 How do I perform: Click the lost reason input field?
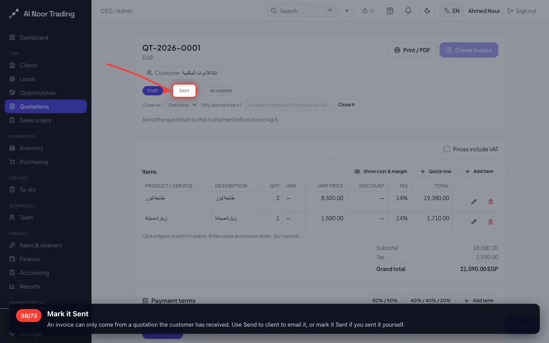click(x=287, y=105)
